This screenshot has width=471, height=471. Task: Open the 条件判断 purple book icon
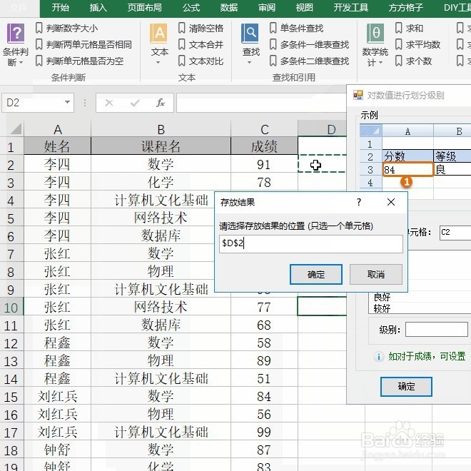(x=16, y=34)
